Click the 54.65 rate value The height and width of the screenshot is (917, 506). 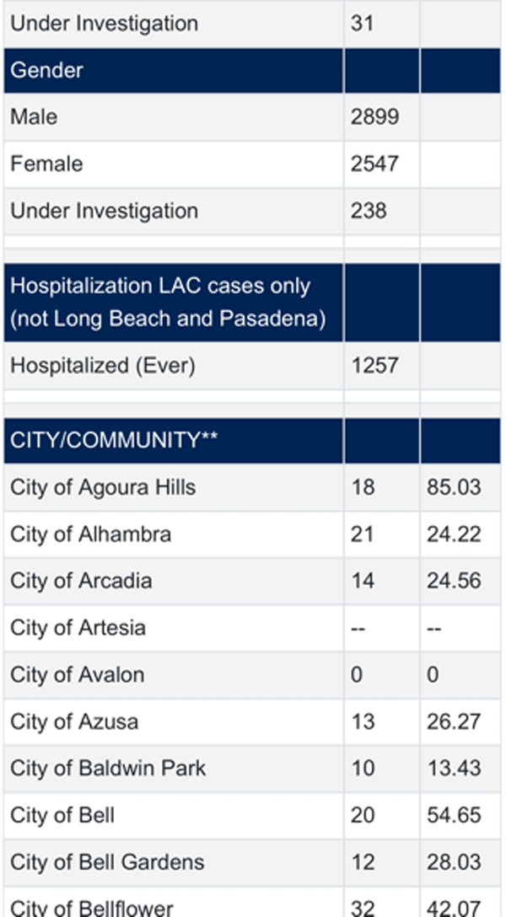tap(454, 815)
